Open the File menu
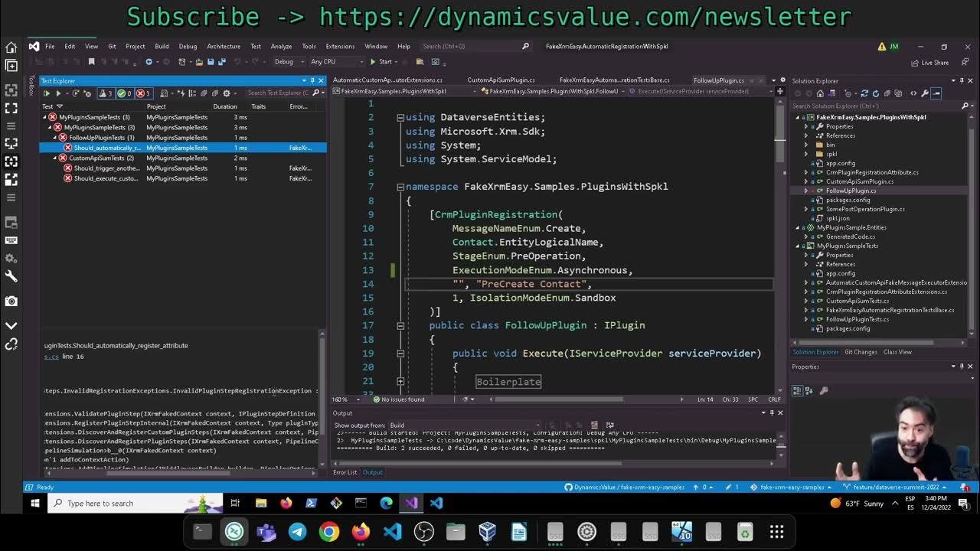Screen dimensions: 980x551 [50, 46]
